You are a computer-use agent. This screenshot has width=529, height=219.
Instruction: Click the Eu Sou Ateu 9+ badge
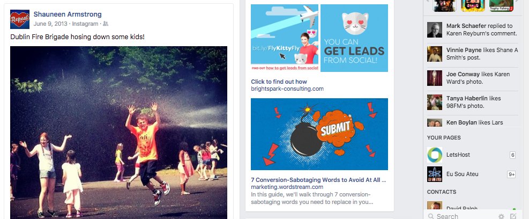click(511, 174)
